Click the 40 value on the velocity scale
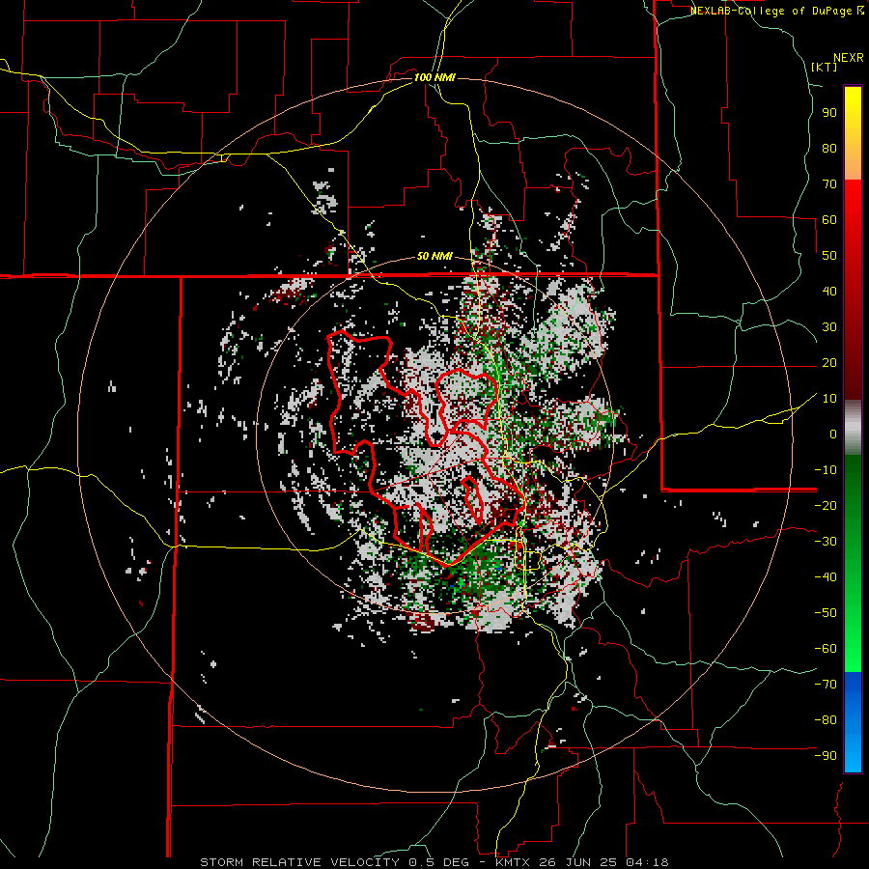Viewport: 869px width, 869px height. [x=829, y=292]
